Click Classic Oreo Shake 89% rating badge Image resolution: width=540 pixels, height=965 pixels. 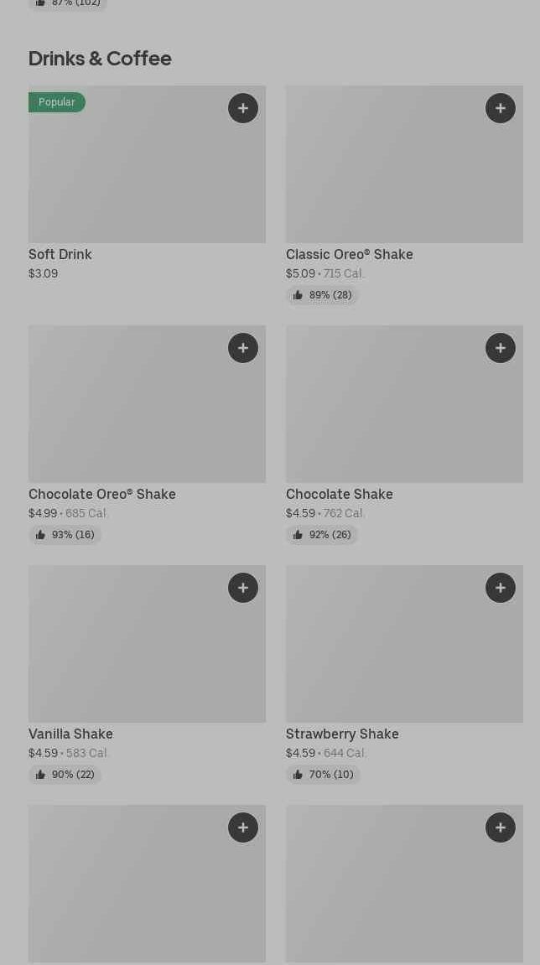point(322,295)
